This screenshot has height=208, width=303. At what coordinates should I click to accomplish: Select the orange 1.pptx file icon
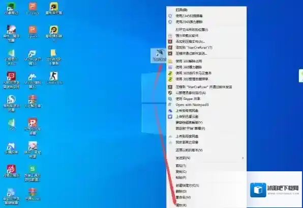(33, 9)
